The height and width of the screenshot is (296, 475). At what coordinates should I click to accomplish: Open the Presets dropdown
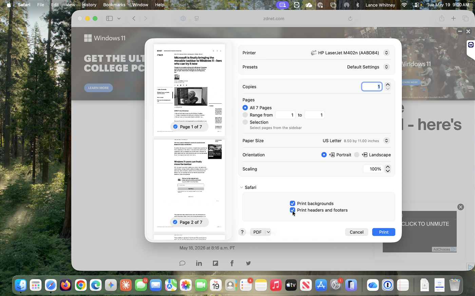click(x=386, y=67)
